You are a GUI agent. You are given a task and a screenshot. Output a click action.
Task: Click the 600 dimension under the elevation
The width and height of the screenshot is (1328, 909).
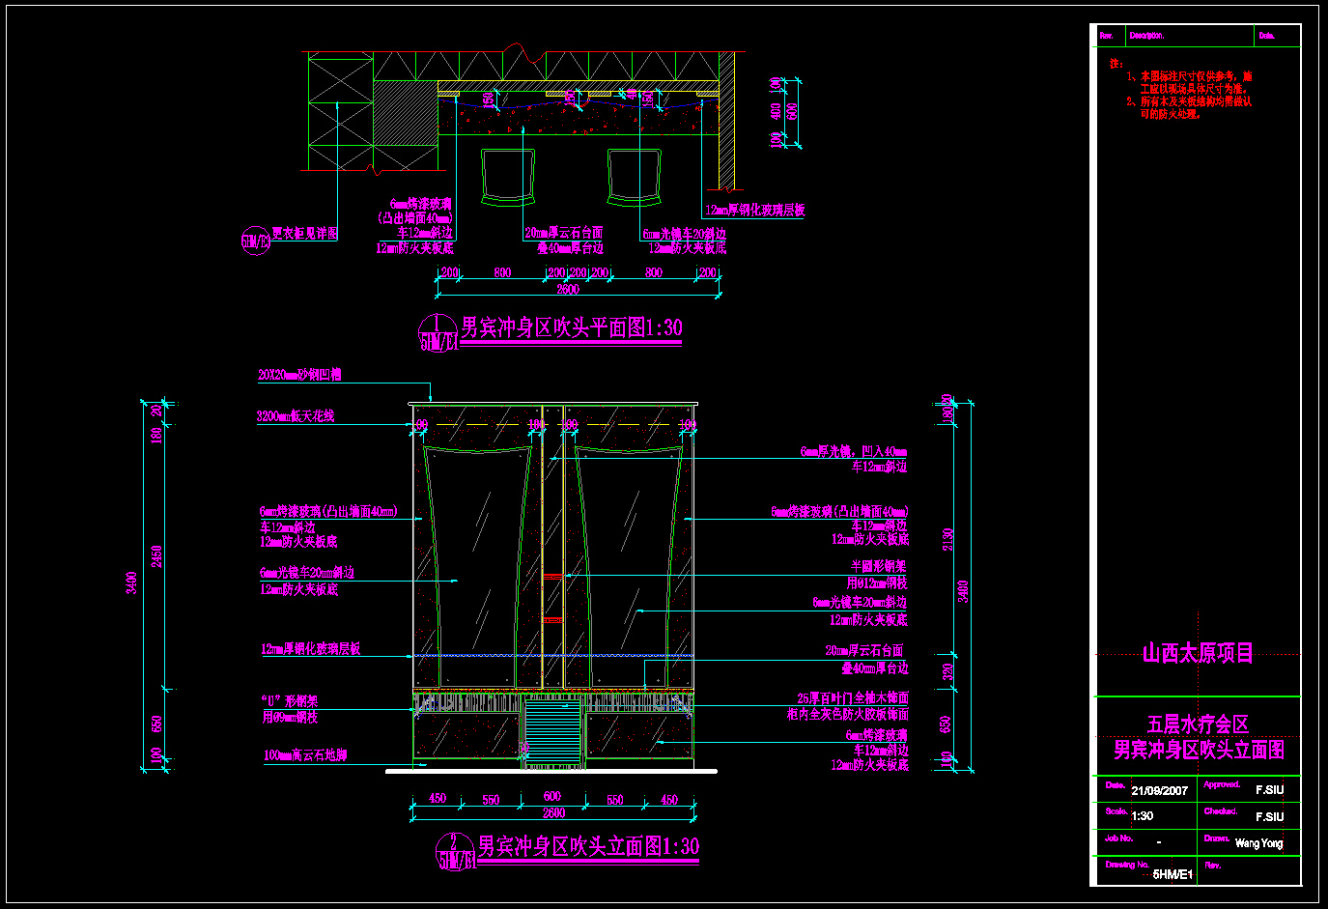point(552,797)
